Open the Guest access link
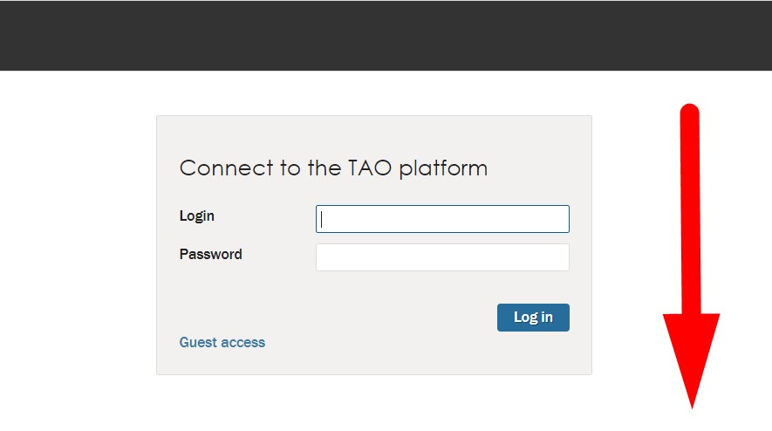 pyautogui.click(x=222, y=342)
